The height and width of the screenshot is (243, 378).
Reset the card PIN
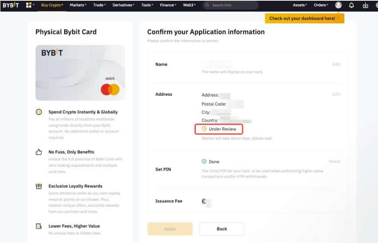(334, 162)
